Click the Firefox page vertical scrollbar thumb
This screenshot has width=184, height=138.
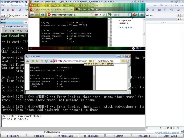[144, 34]
